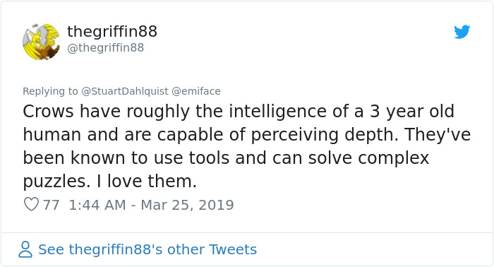Click the words 'solve complex' in tweet
Viewport: 494px width, 267px height.
pos(368,158)
